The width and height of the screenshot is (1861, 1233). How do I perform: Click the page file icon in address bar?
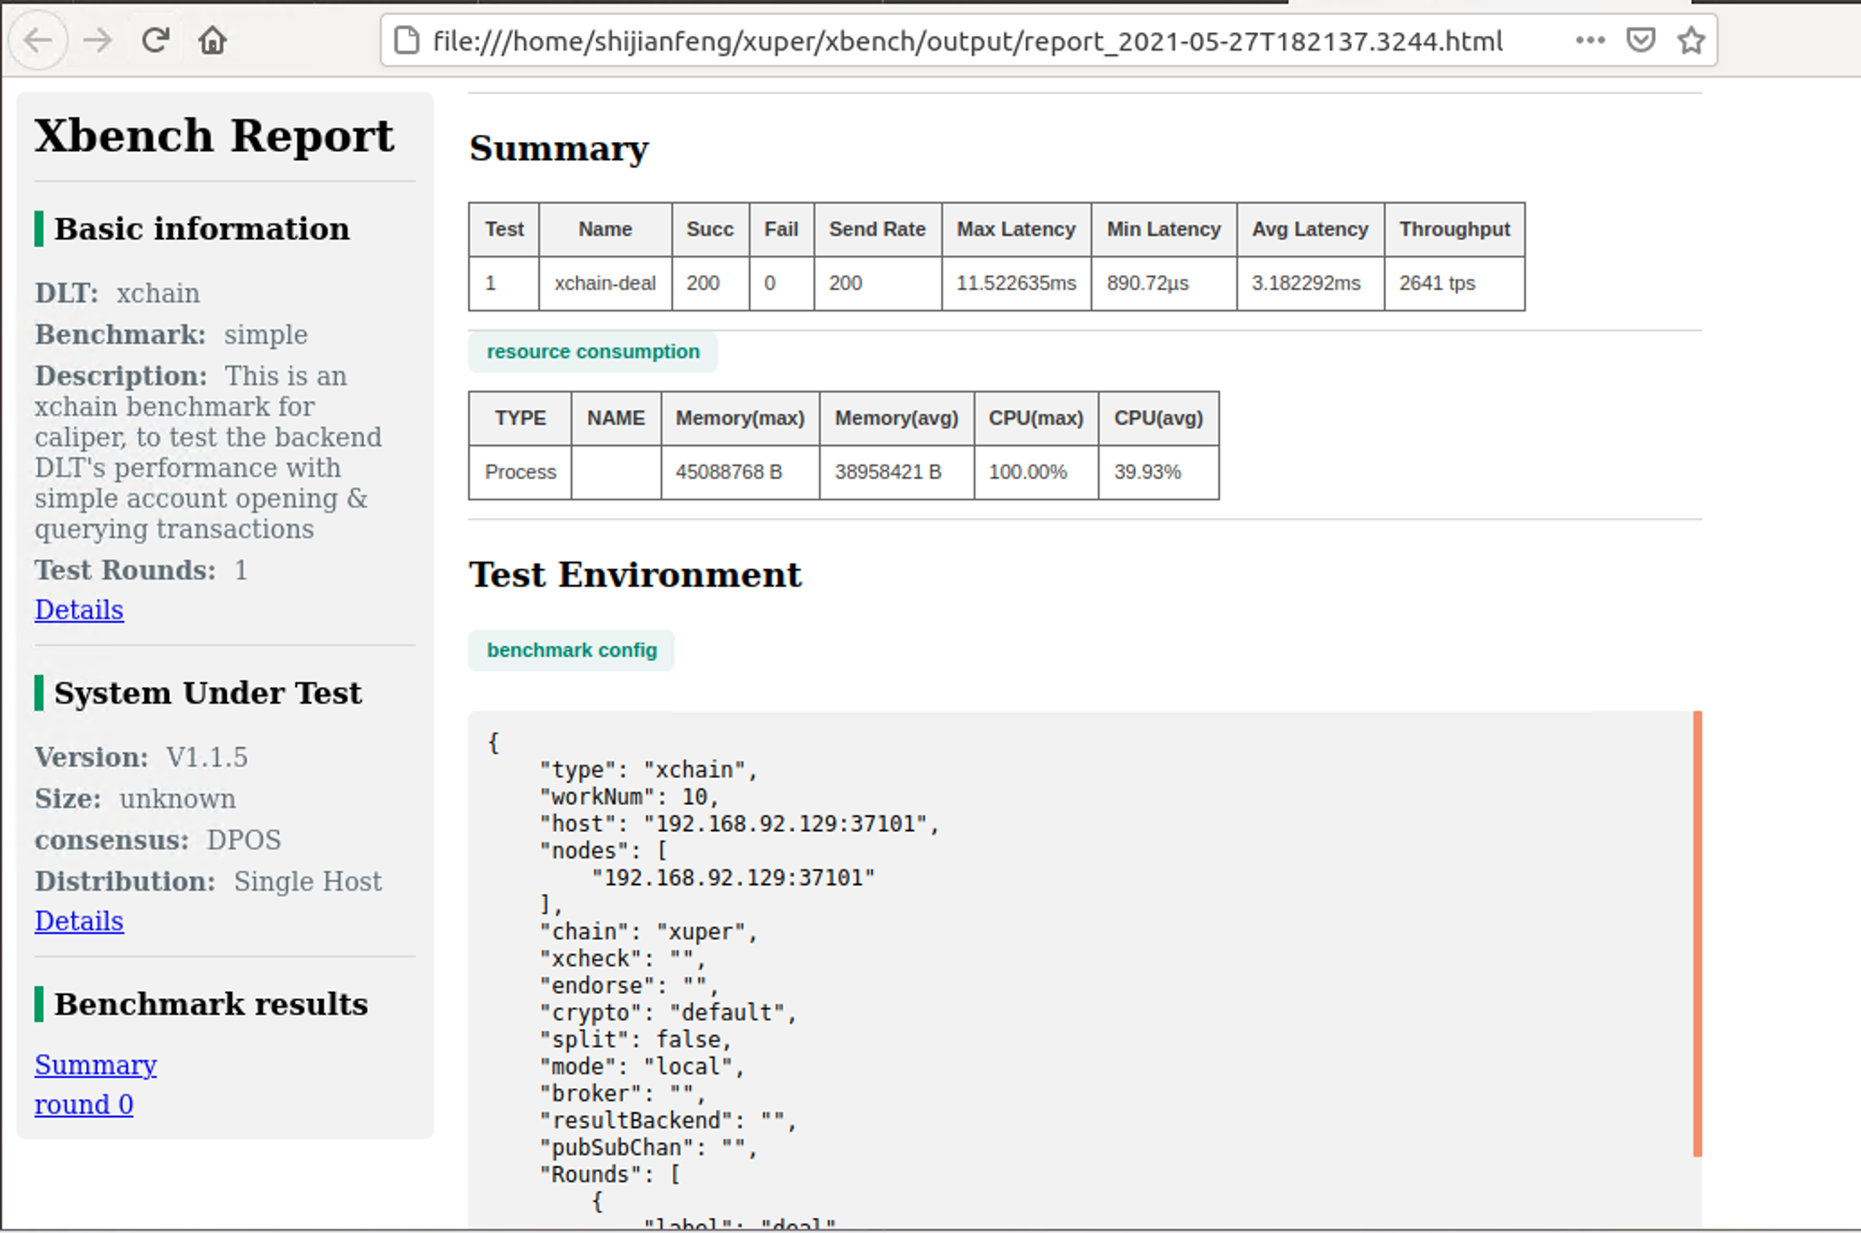coord(407,40)
